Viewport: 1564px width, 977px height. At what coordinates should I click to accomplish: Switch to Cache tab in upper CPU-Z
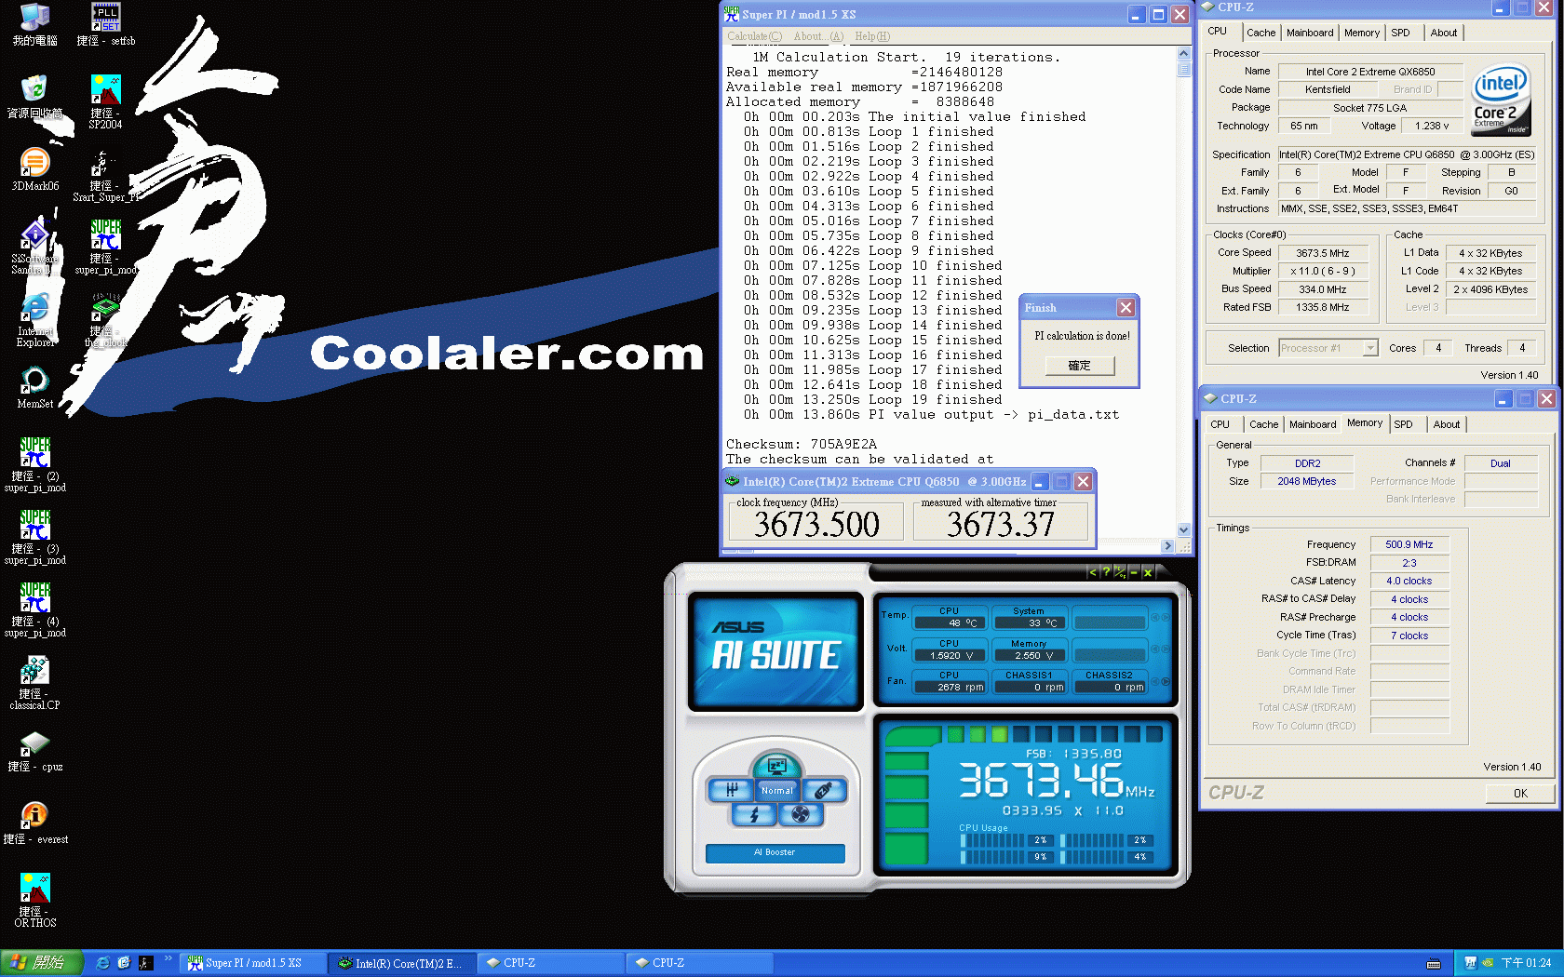click(1261, 33)
